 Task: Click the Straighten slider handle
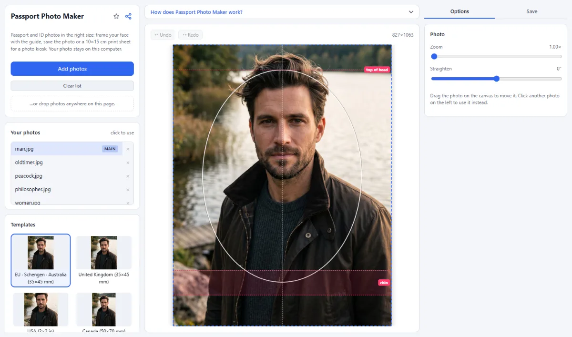click(x=496, y=79)
